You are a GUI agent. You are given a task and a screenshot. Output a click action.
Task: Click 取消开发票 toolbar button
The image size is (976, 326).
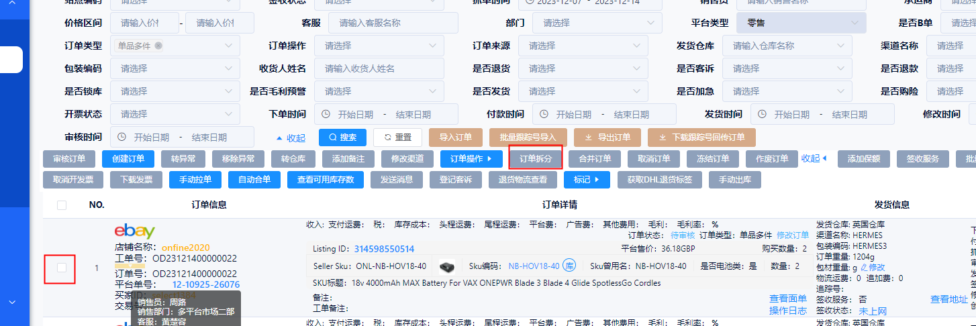coord(73,180)
